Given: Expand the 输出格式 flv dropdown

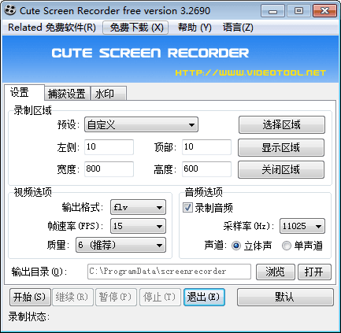Looking at the screenshot, I should tap(138, 207).
